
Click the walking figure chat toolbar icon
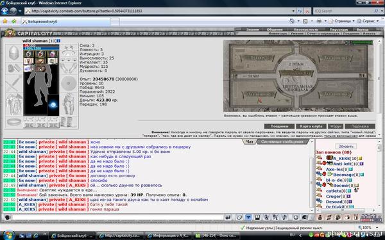pyautogui.click(x=266, y=217)
